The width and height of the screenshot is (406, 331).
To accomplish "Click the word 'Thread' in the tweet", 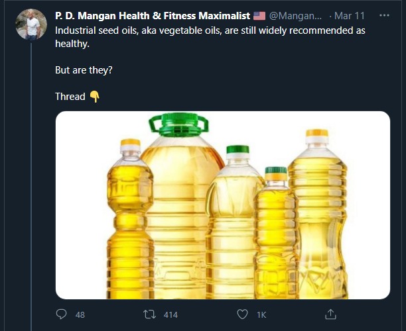I will pos(70,97).
